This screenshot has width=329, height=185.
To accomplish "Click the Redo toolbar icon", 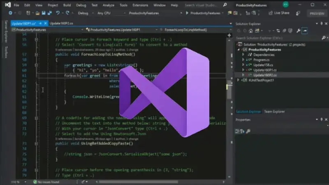I will click(x=67, y=13).
